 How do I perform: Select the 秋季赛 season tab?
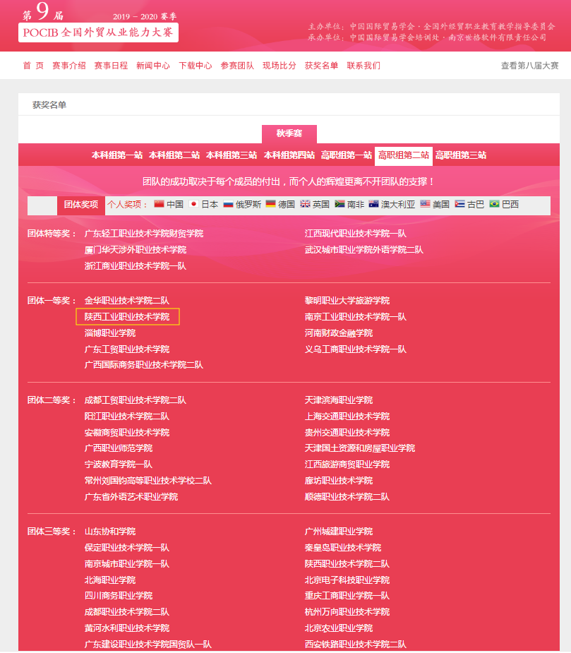289,133
